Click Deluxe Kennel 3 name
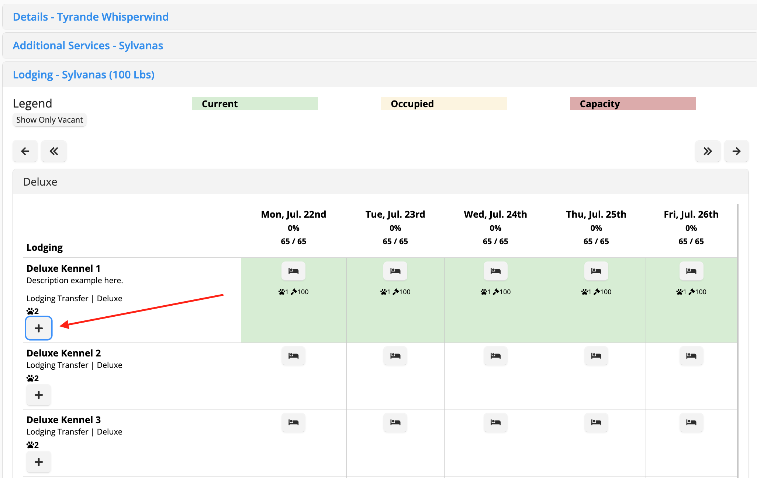757x478 pixels. point(63,420)
